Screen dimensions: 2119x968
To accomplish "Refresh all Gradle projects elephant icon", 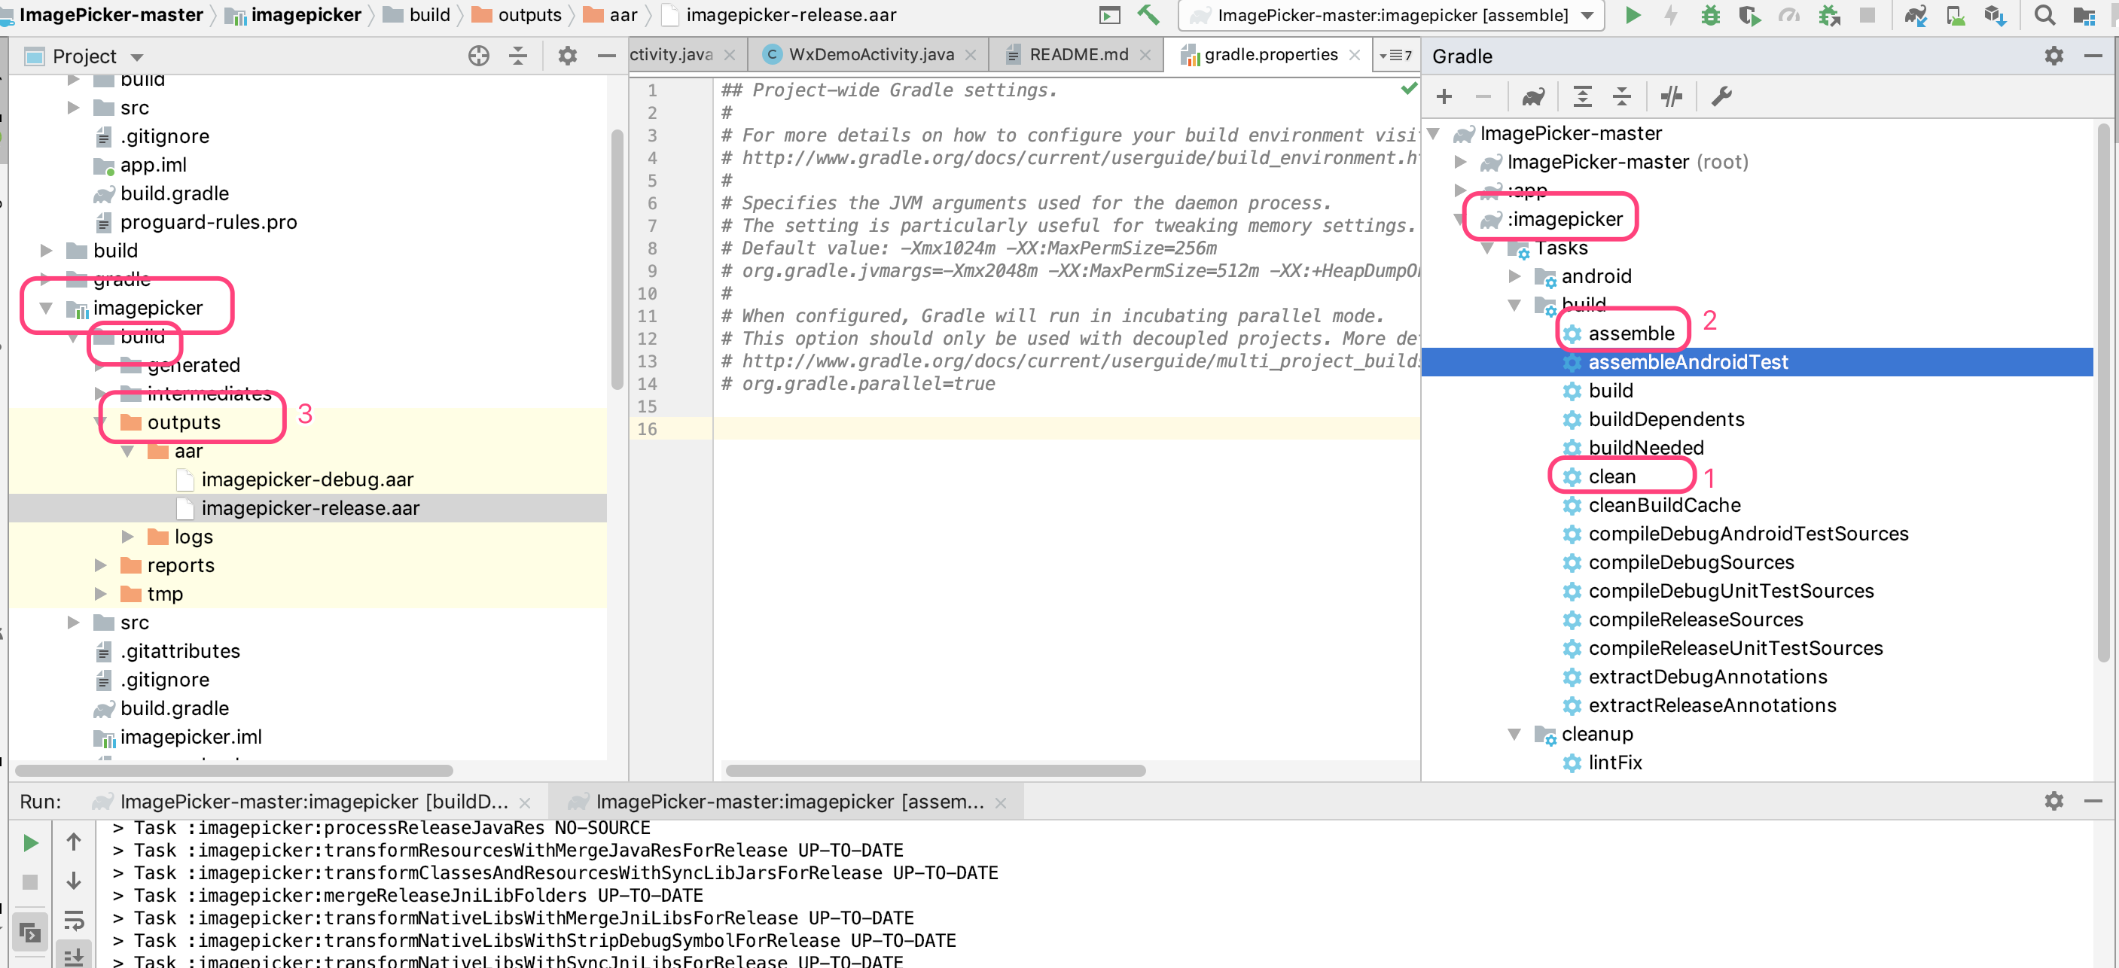I will [1533, 97].
